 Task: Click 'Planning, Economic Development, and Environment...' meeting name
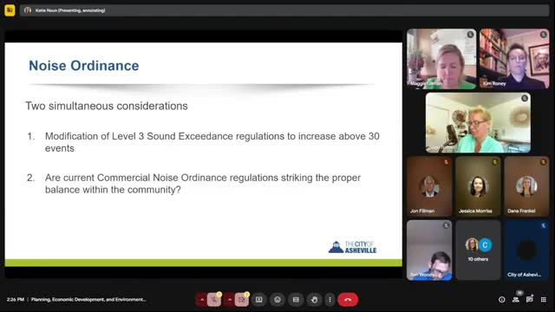click(88, 300)
